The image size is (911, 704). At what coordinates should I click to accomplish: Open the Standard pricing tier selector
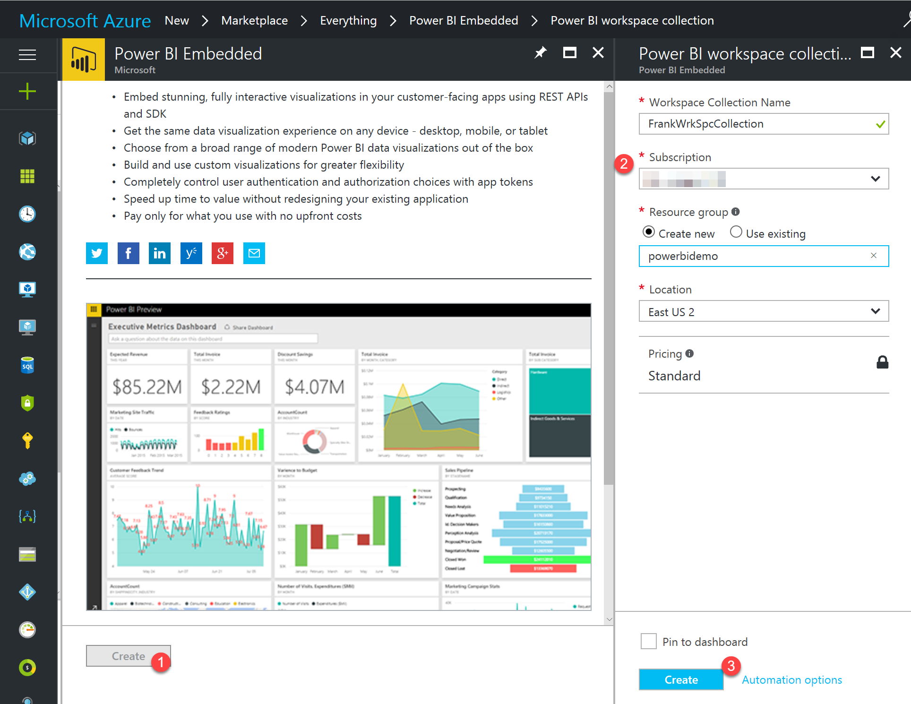point(764,365)
